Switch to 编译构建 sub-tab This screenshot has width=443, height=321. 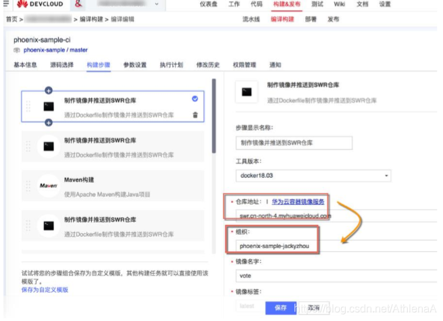(x=282, y=19)
